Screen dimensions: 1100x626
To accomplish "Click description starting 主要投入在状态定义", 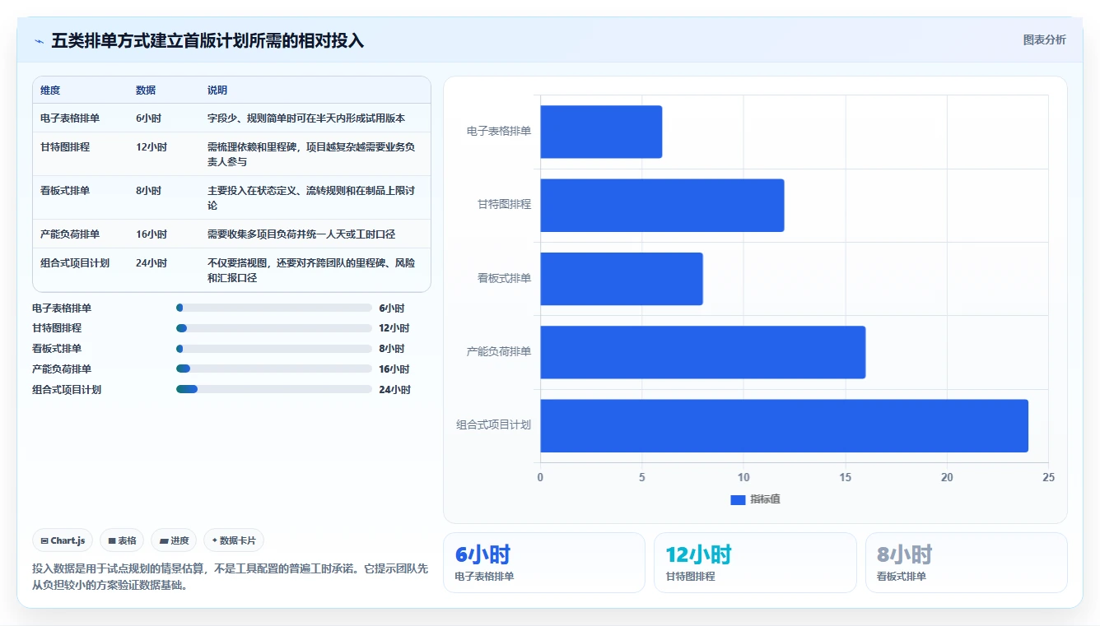I will tap(311, 198).
